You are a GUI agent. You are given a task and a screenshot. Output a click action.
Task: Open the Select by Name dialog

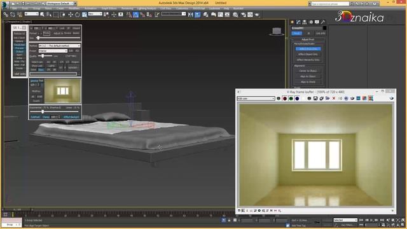point(49,15)
